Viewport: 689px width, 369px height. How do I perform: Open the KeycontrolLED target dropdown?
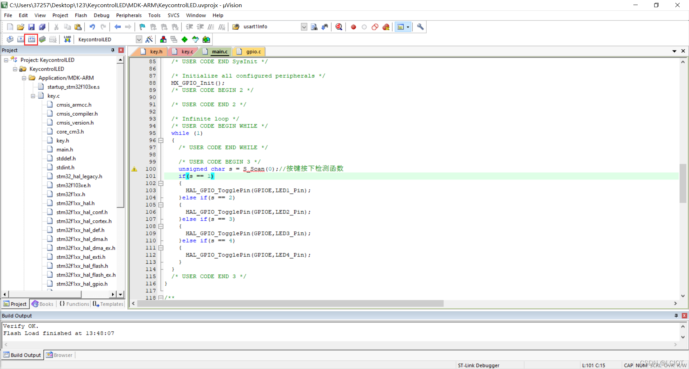point(139,39)
